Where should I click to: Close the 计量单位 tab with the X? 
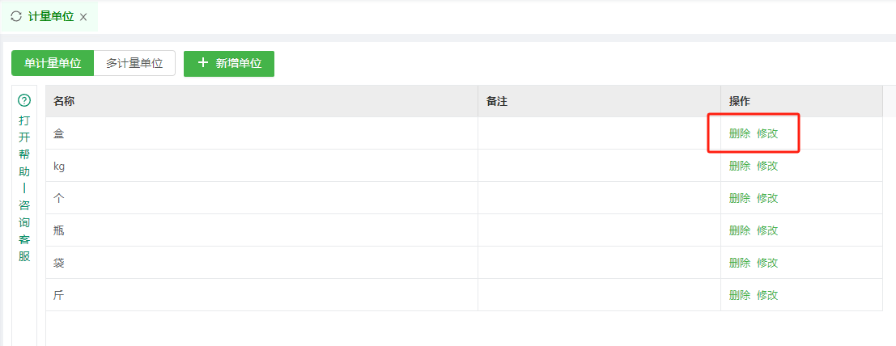[83, 17]
